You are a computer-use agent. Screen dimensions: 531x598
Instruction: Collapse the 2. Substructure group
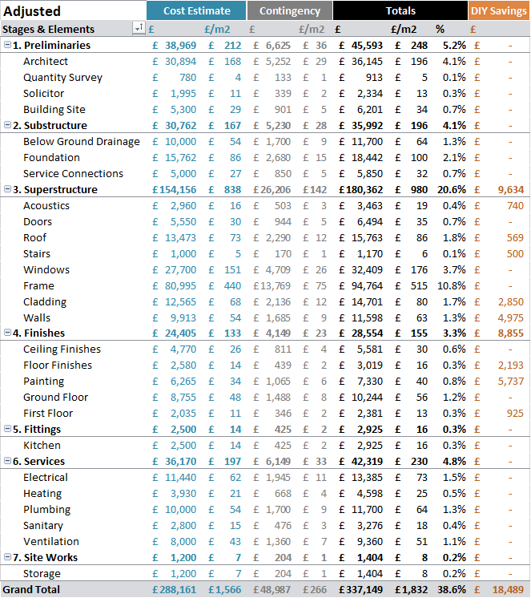(x=7, y=125)
